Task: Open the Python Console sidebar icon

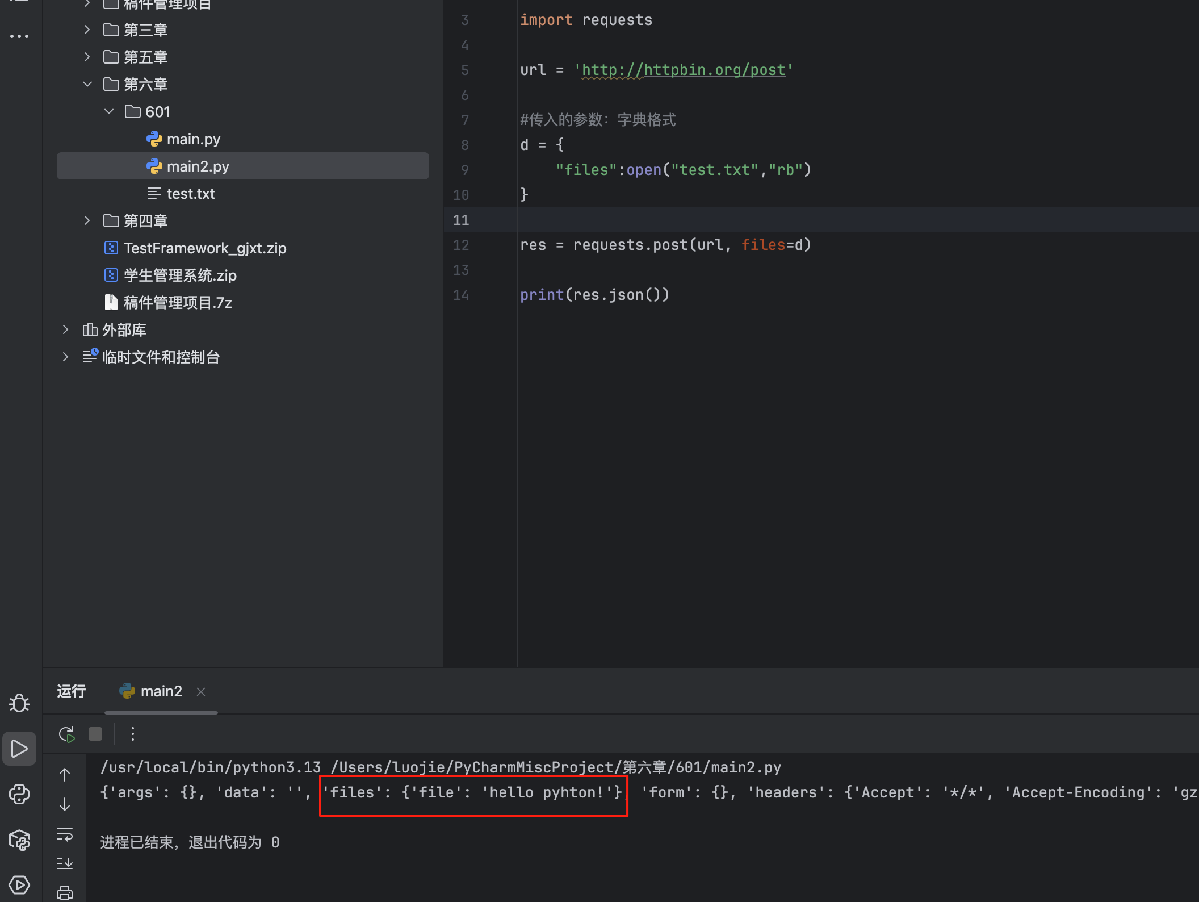Action: [19, 794]
